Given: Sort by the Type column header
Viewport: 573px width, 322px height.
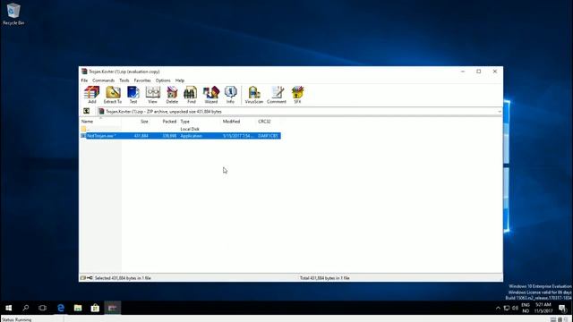Looking at the screenshot, I should [x=185, y=122].
